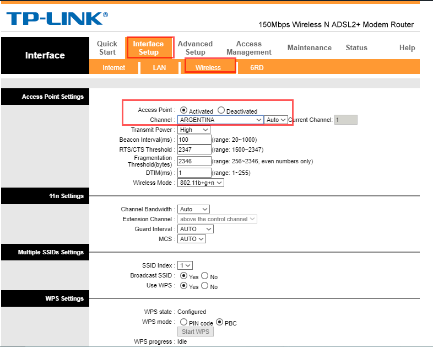The width and height of the screenshot is (433, 347).
Task: Click the WPS state Configured text
Action: click(x=192, y=312)
